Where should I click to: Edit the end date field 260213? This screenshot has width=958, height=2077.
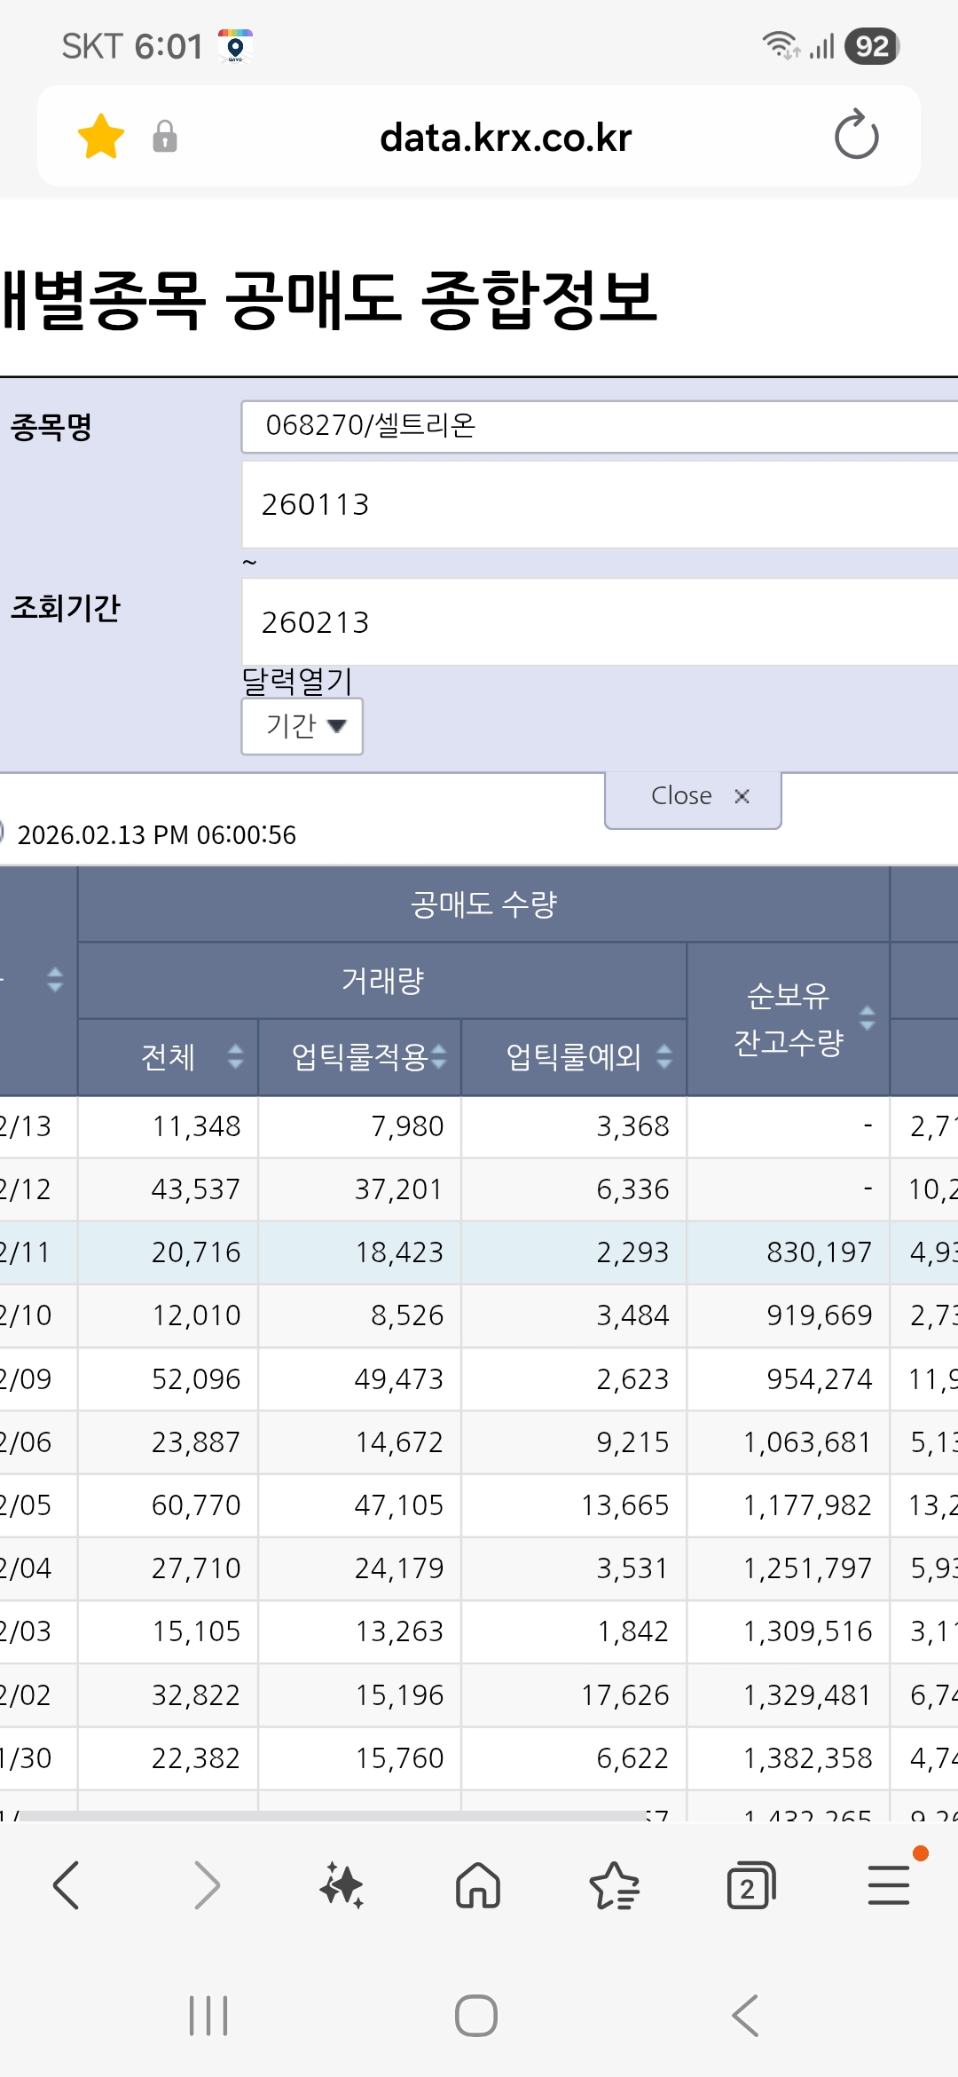pos(600,622)
